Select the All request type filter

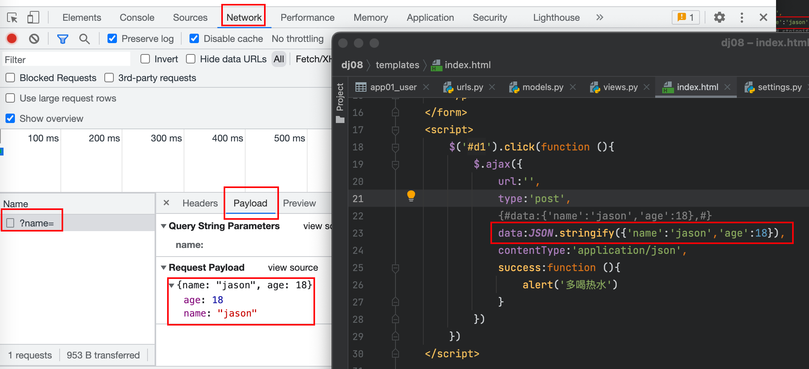pos(279,59)
